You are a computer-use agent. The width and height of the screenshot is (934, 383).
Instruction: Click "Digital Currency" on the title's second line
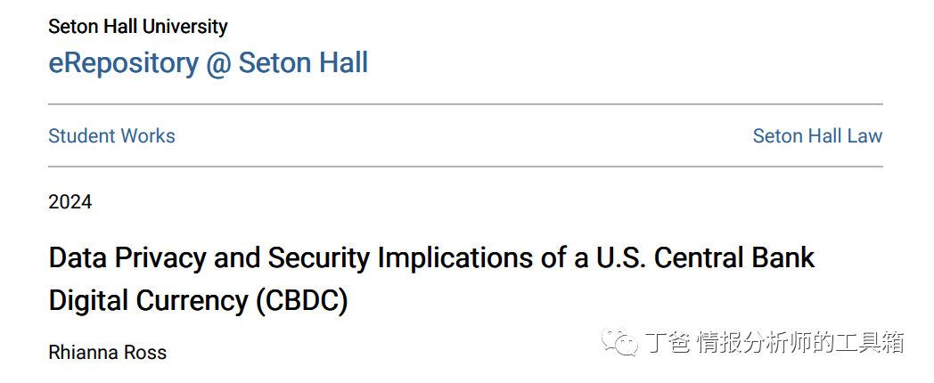(x=148, y=301)
